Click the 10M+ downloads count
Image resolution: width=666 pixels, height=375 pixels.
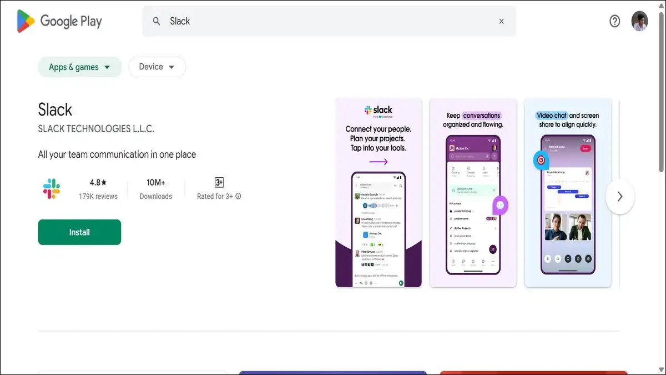156,182
